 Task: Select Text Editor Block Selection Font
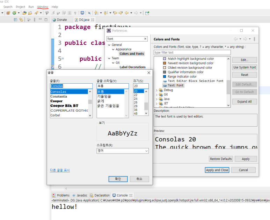coord(193,81)
